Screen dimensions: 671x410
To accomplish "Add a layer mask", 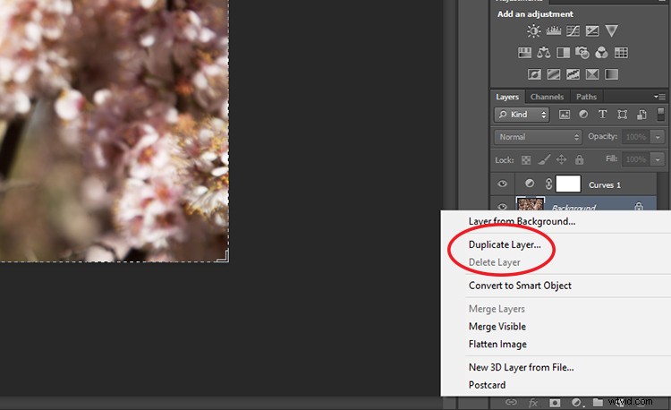I will 555,403.
